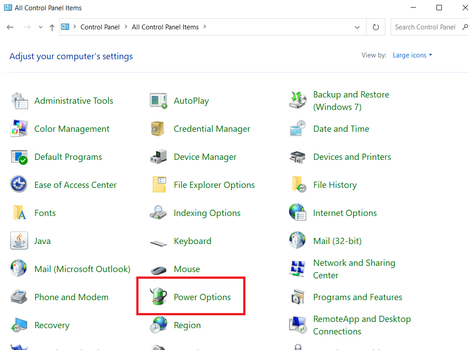Click the Ease of Access Center icon
Screen dimensions: 469x350
click(19, 185)
